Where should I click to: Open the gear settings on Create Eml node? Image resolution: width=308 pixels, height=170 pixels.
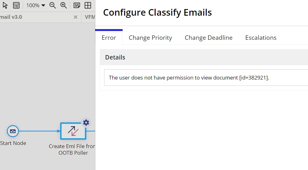click(x=86, y=123)
